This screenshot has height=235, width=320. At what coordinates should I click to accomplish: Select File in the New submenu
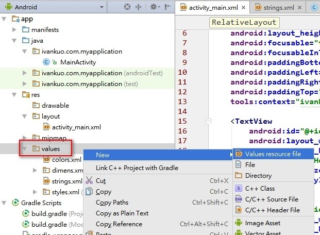point(250,165)
